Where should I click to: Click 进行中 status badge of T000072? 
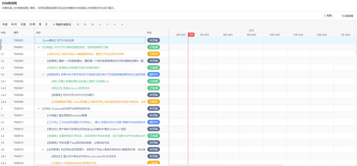point(154,122)
